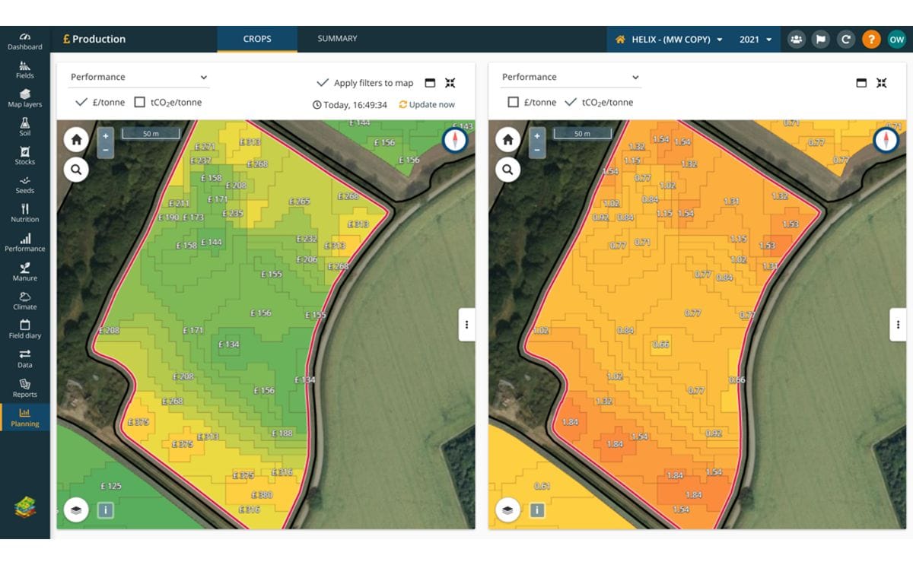Open Map layers in the sidebar
Screen dimensions: 913x565
click(24, 99)
